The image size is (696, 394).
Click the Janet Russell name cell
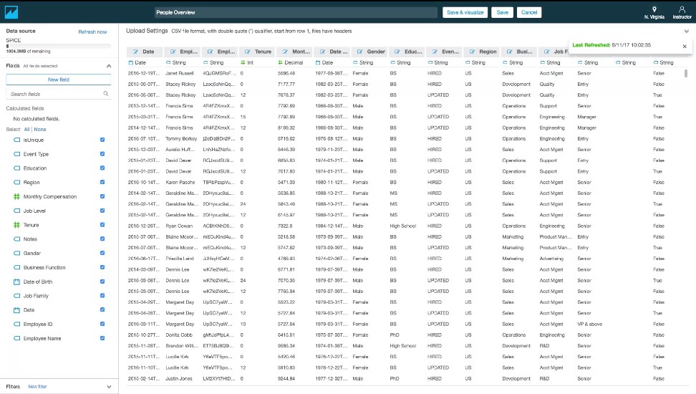180,73
